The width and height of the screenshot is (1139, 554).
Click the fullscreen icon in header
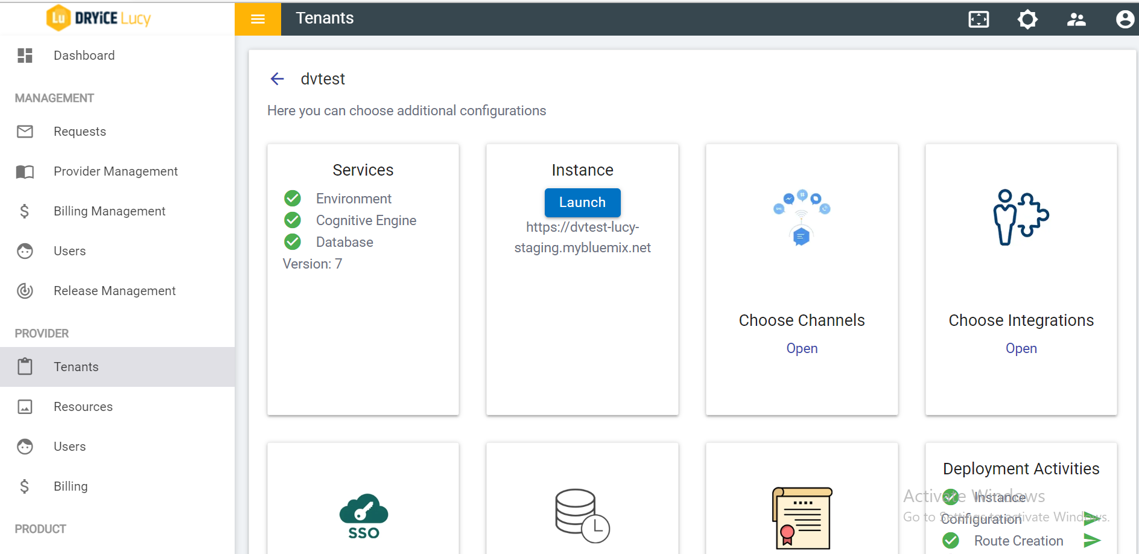pos(979,19)
